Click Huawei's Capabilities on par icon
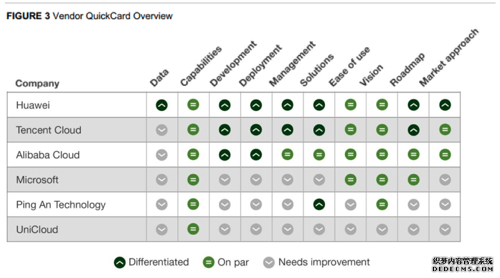The width and height of the screenshot is (500, 278). tap(193, 104)
